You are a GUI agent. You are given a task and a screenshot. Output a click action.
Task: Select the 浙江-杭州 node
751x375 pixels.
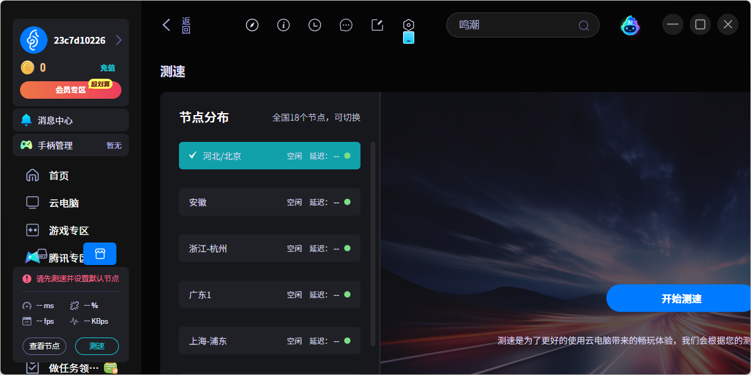(x=270, y=248)
